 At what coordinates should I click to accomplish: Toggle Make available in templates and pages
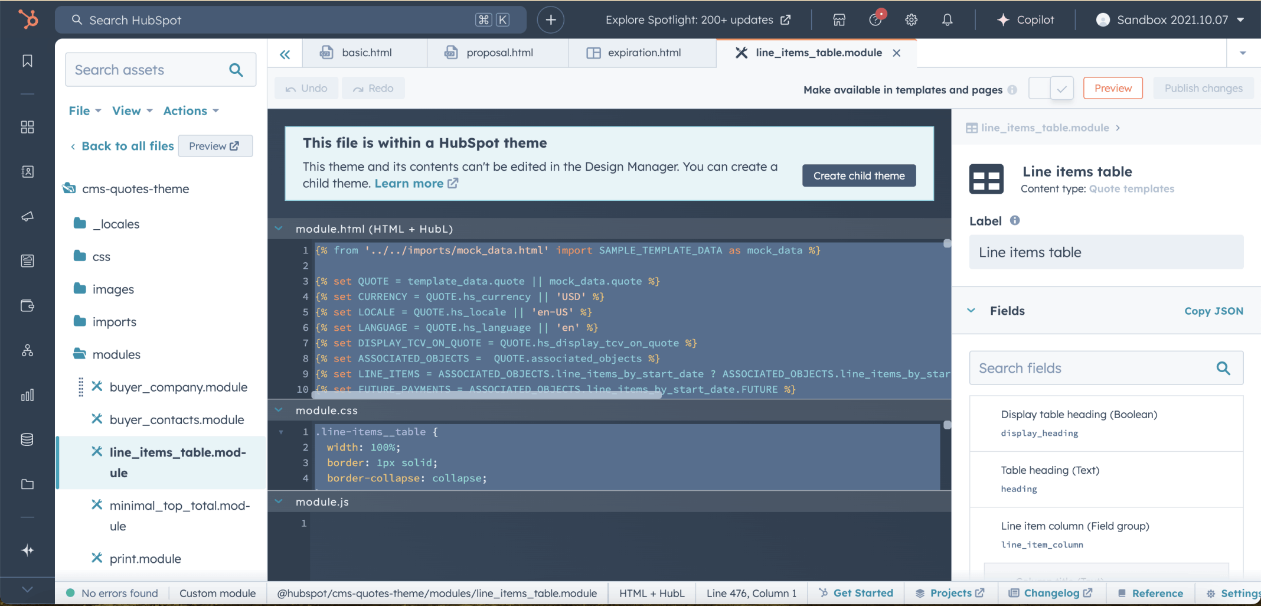tap(1051, 89)
